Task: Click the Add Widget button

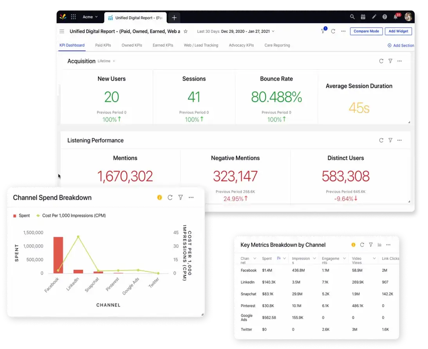Action: point(398,31)
